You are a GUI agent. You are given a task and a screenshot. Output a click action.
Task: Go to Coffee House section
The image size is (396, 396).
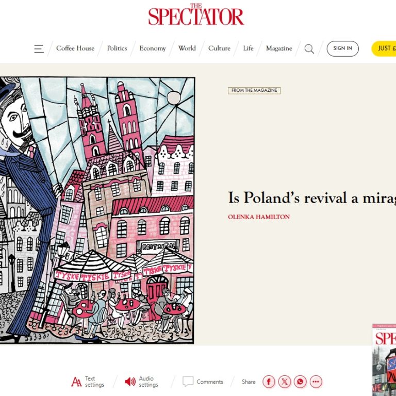75,48
